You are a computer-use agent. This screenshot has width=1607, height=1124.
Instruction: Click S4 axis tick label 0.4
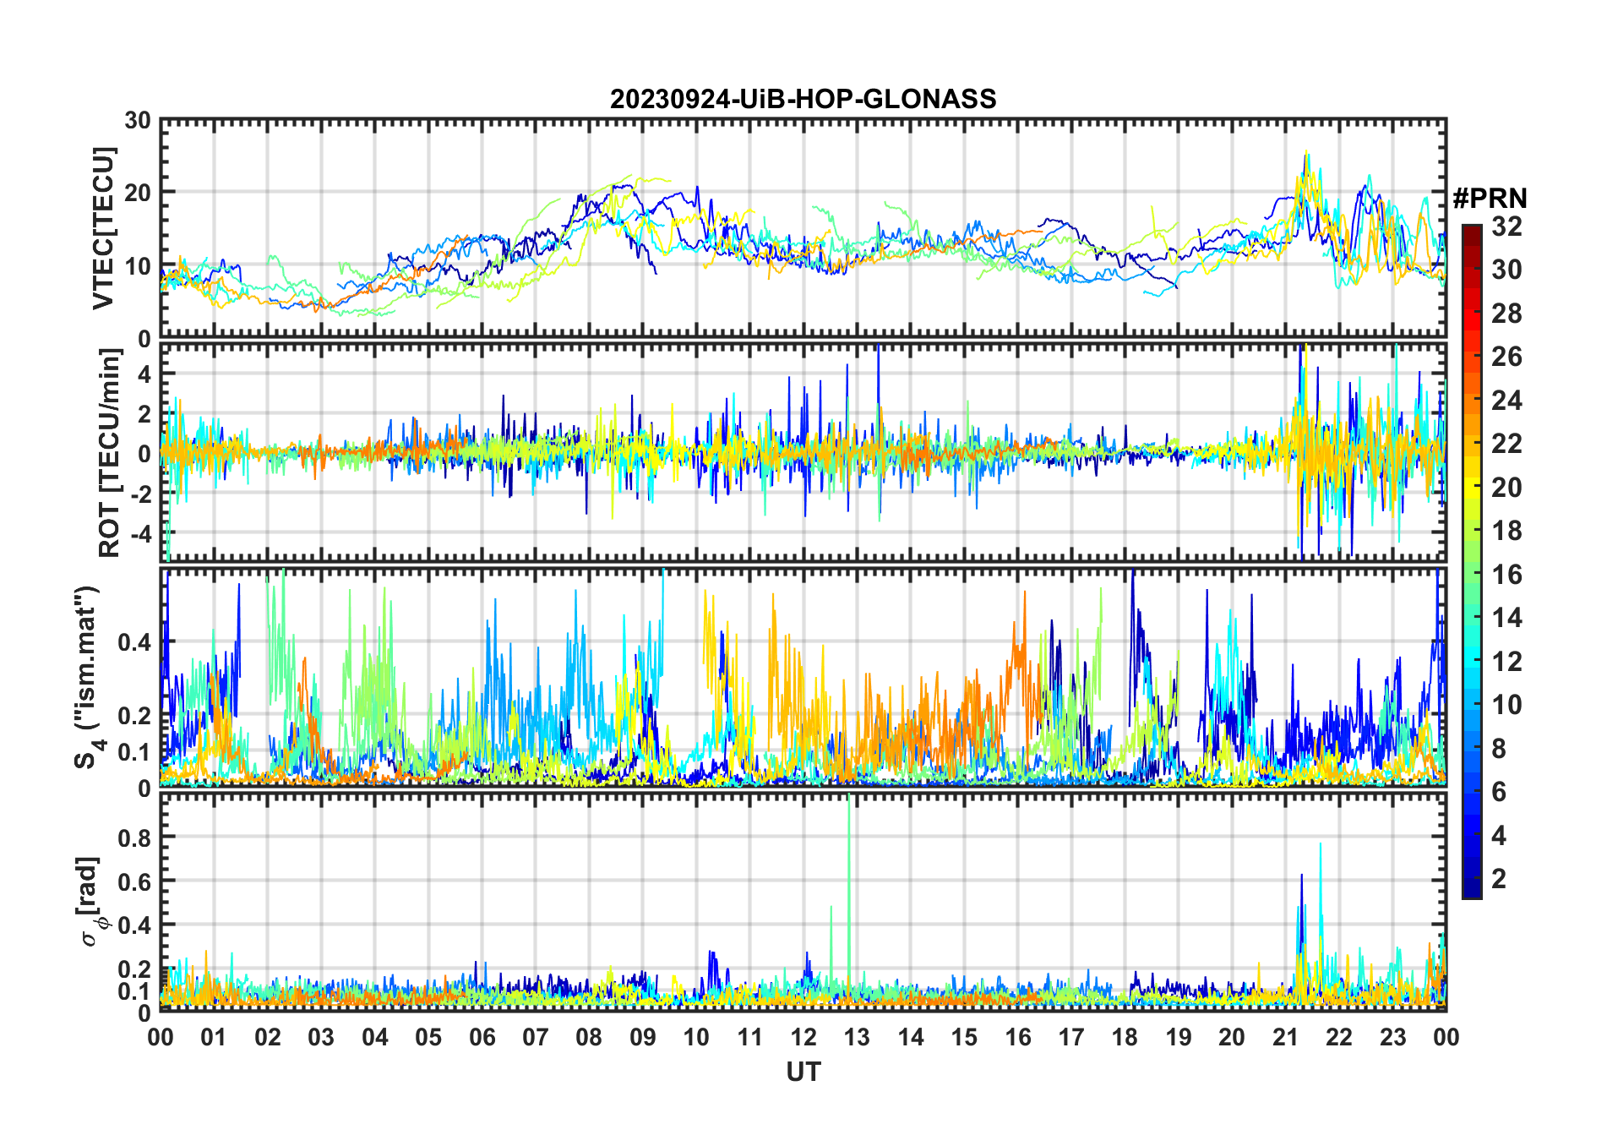(x=134, y=642)
